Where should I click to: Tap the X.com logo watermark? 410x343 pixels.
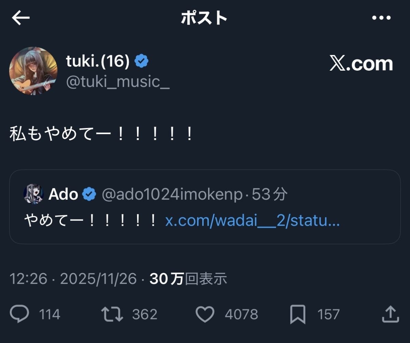pyautogui.click(x=361, y=64)
